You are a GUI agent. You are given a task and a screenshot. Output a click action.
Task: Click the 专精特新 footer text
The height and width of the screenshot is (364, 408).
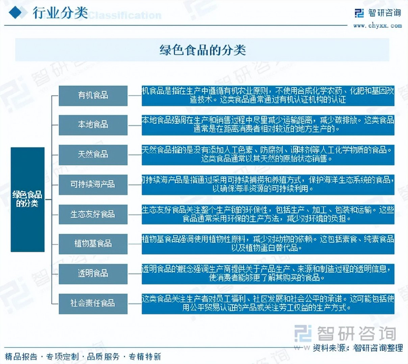tap(145, 356)
